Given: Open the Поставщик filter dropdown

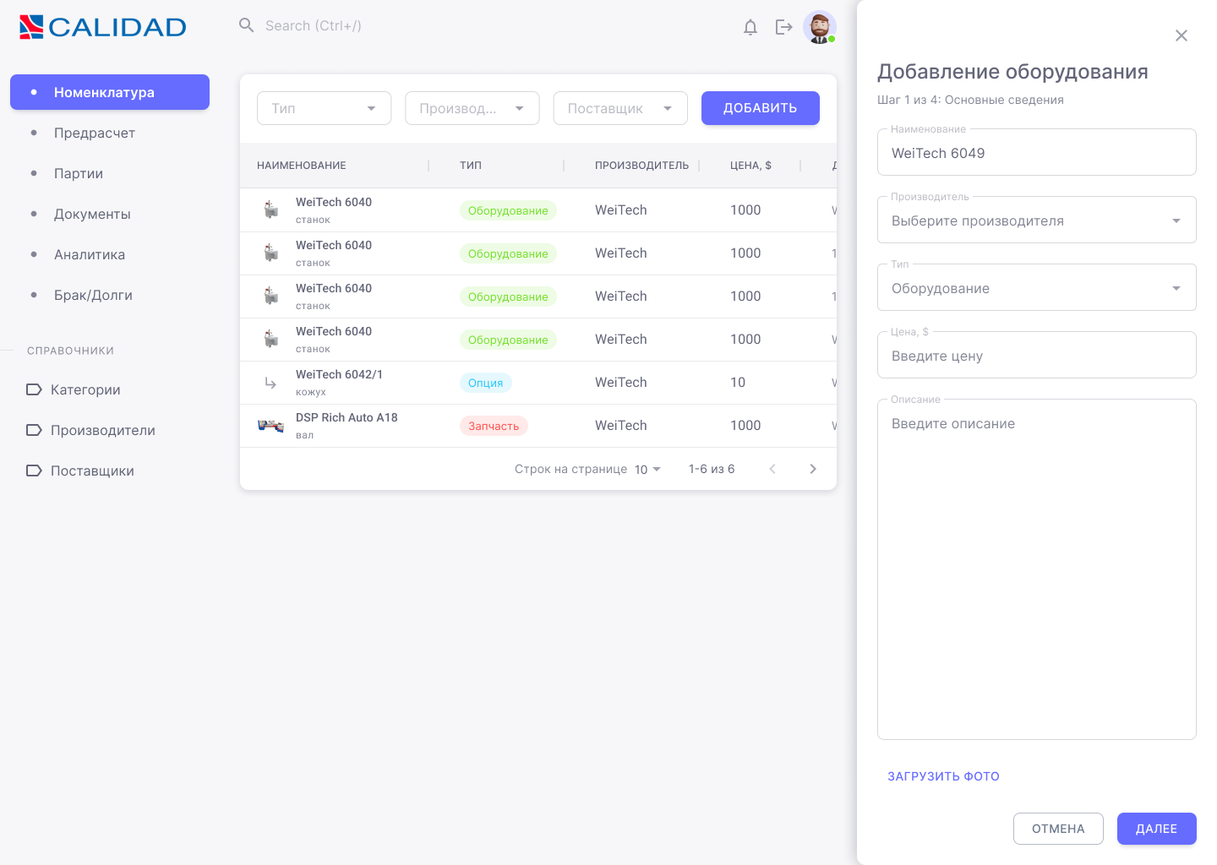Looking at the screenshot, I should [620, 108].
